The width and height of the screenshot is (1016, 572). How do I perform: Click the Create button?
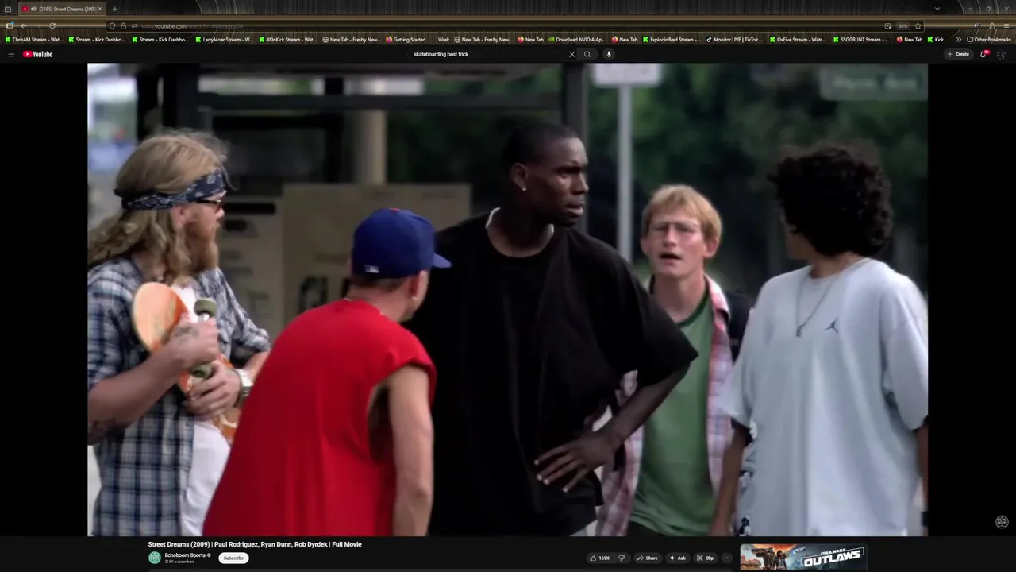tap(958, 54)
